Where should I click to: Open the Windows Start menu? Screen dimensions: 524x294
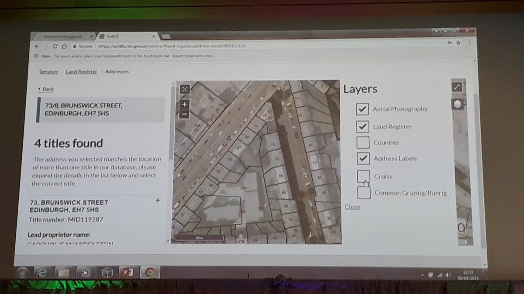coord(23,272)
